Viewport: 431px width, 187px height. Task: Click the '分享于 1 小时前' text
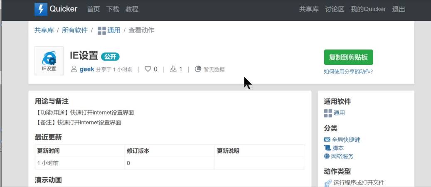click(114, 69)
